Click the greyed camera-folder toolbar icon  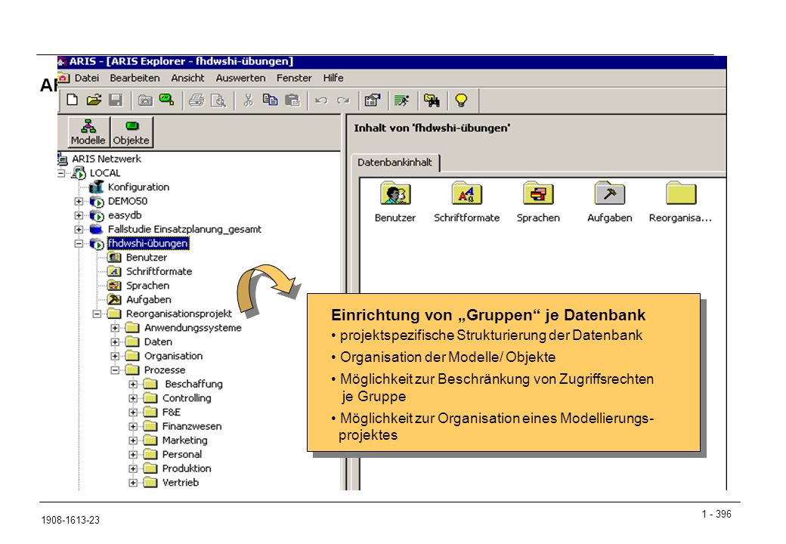(145, 100)
